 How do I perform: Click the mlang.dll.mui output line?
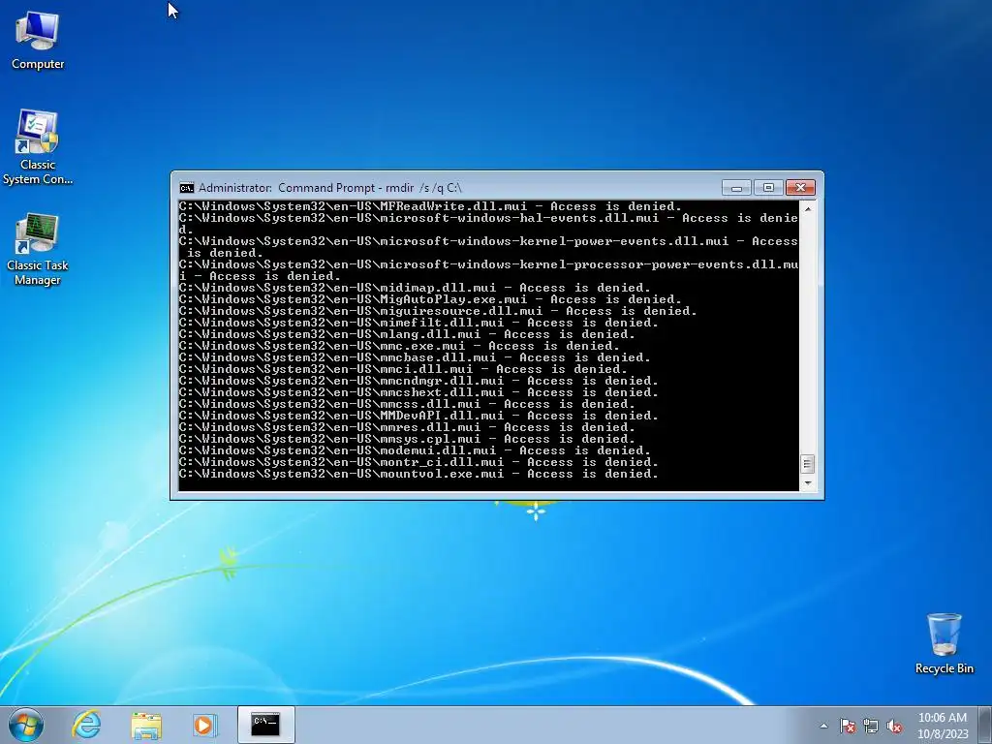(407, 334)
